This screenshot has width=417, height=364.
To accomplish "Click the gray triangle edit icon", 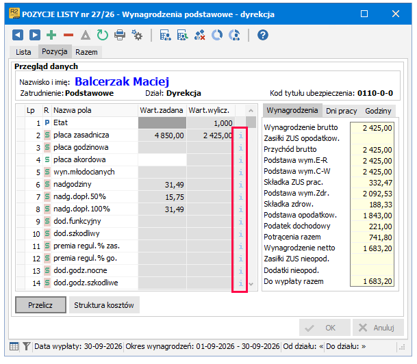I will click(x=86, y=35).
